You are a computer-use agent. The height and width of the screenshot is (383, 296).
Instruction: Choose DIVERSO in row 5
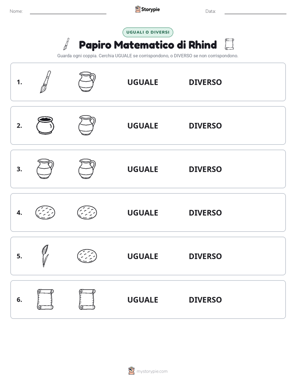click(x=205, y=256)
